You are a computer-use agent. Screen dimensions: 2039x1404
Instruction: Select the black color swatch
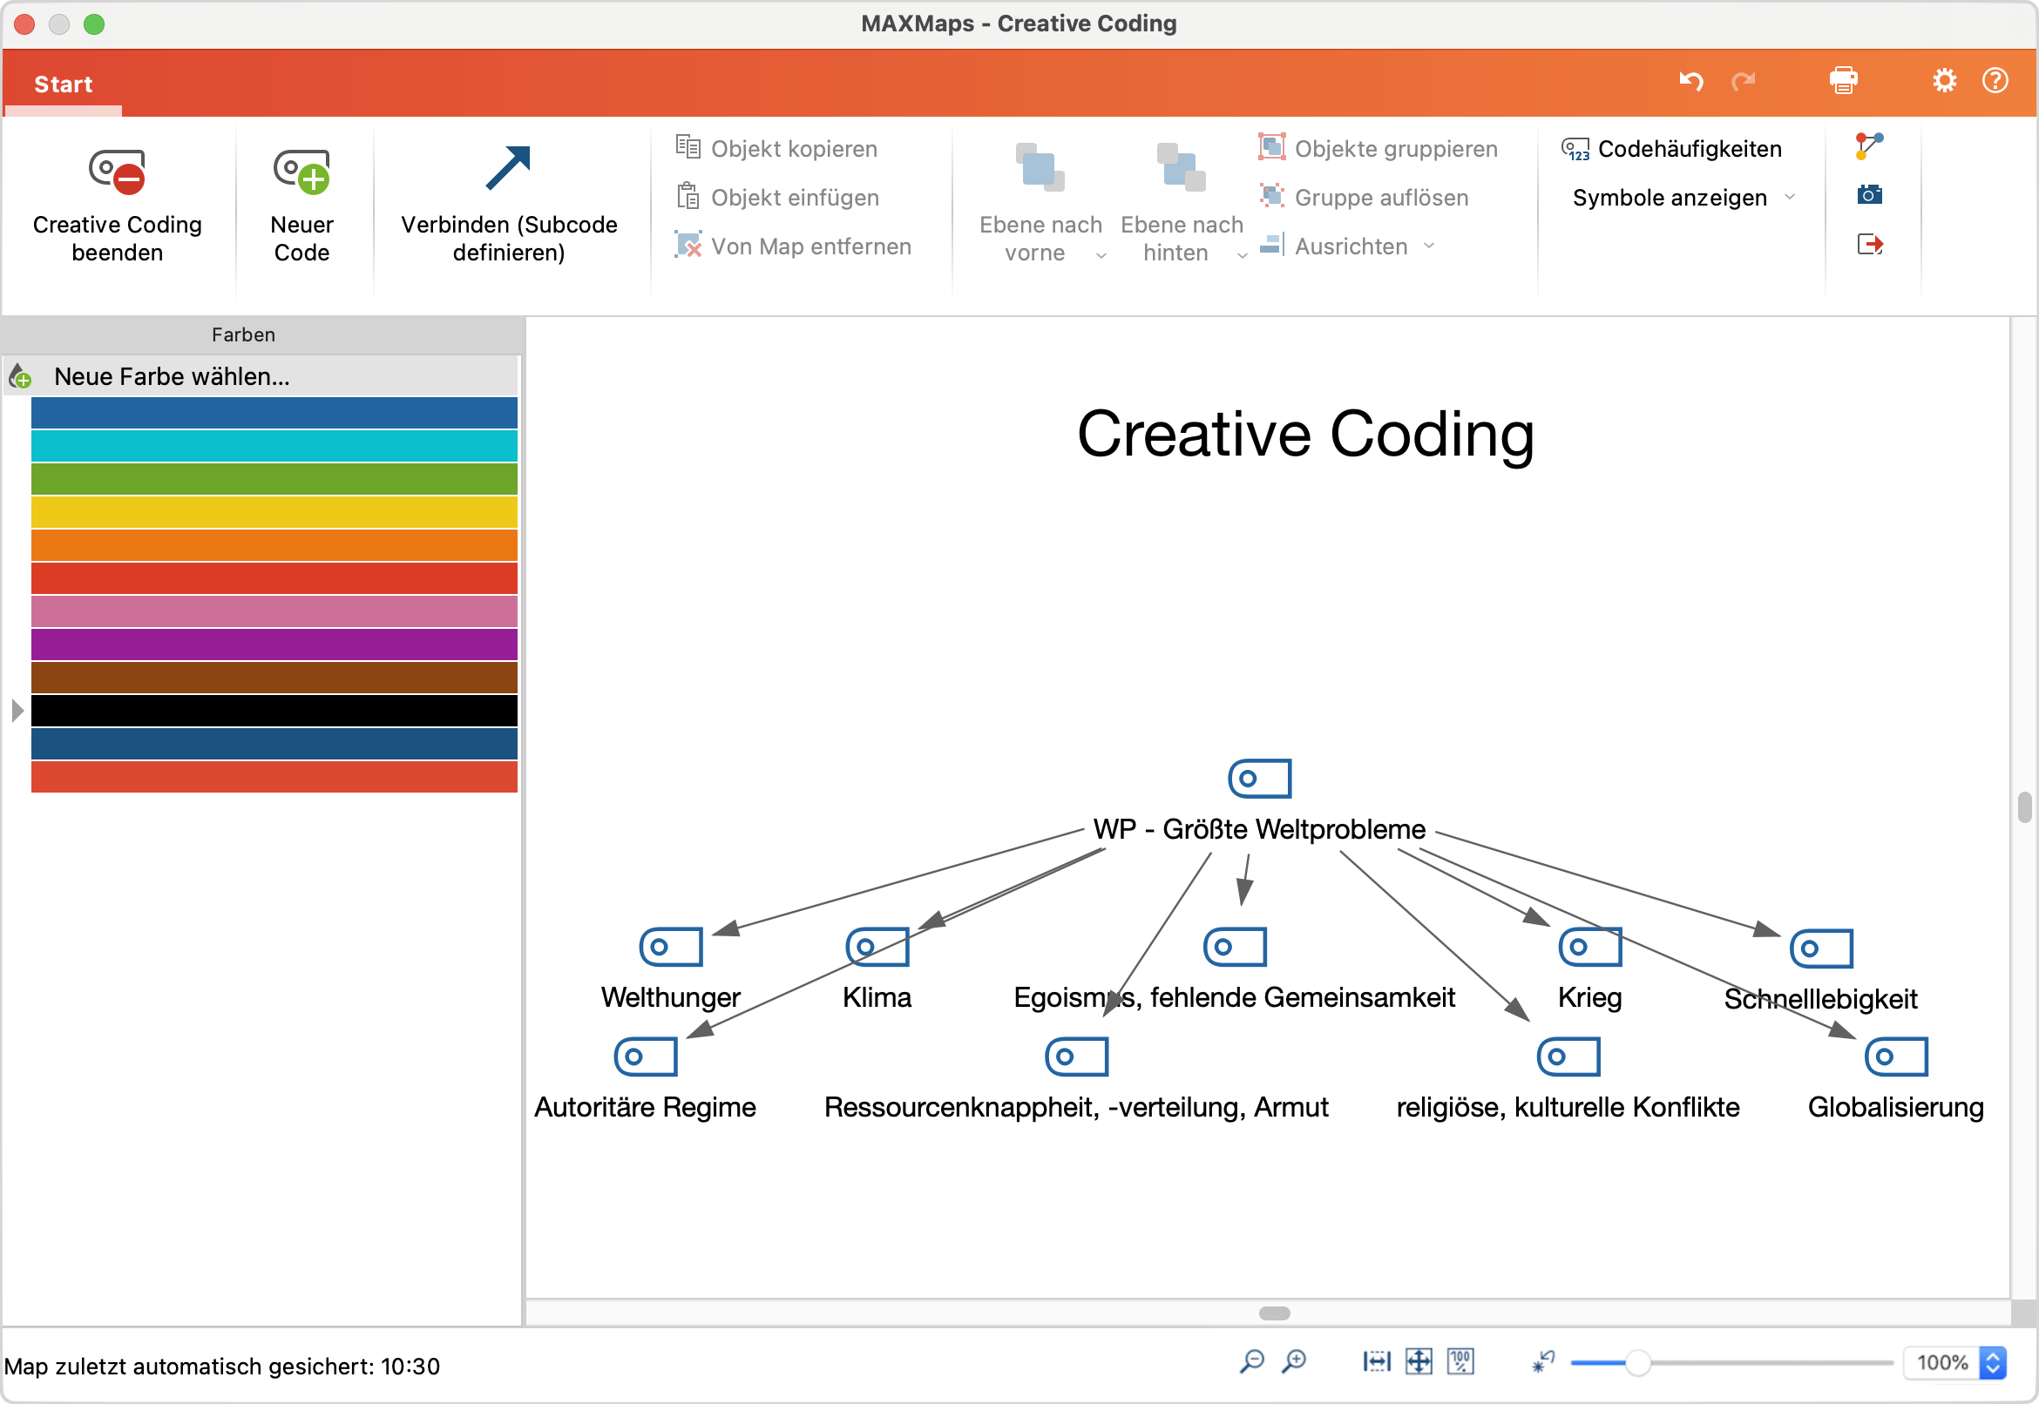pyautogui.click(x=274, y=711)
